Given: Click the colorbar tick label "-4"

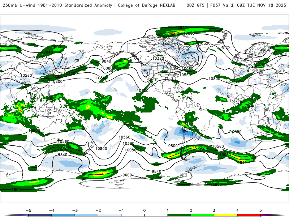Looking at the screenshot, I should (x=52, y=210).
